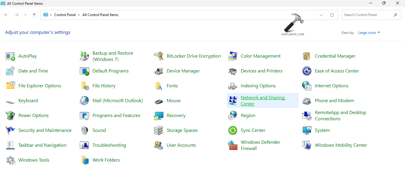Click the Color Management icon

point(233,56)
